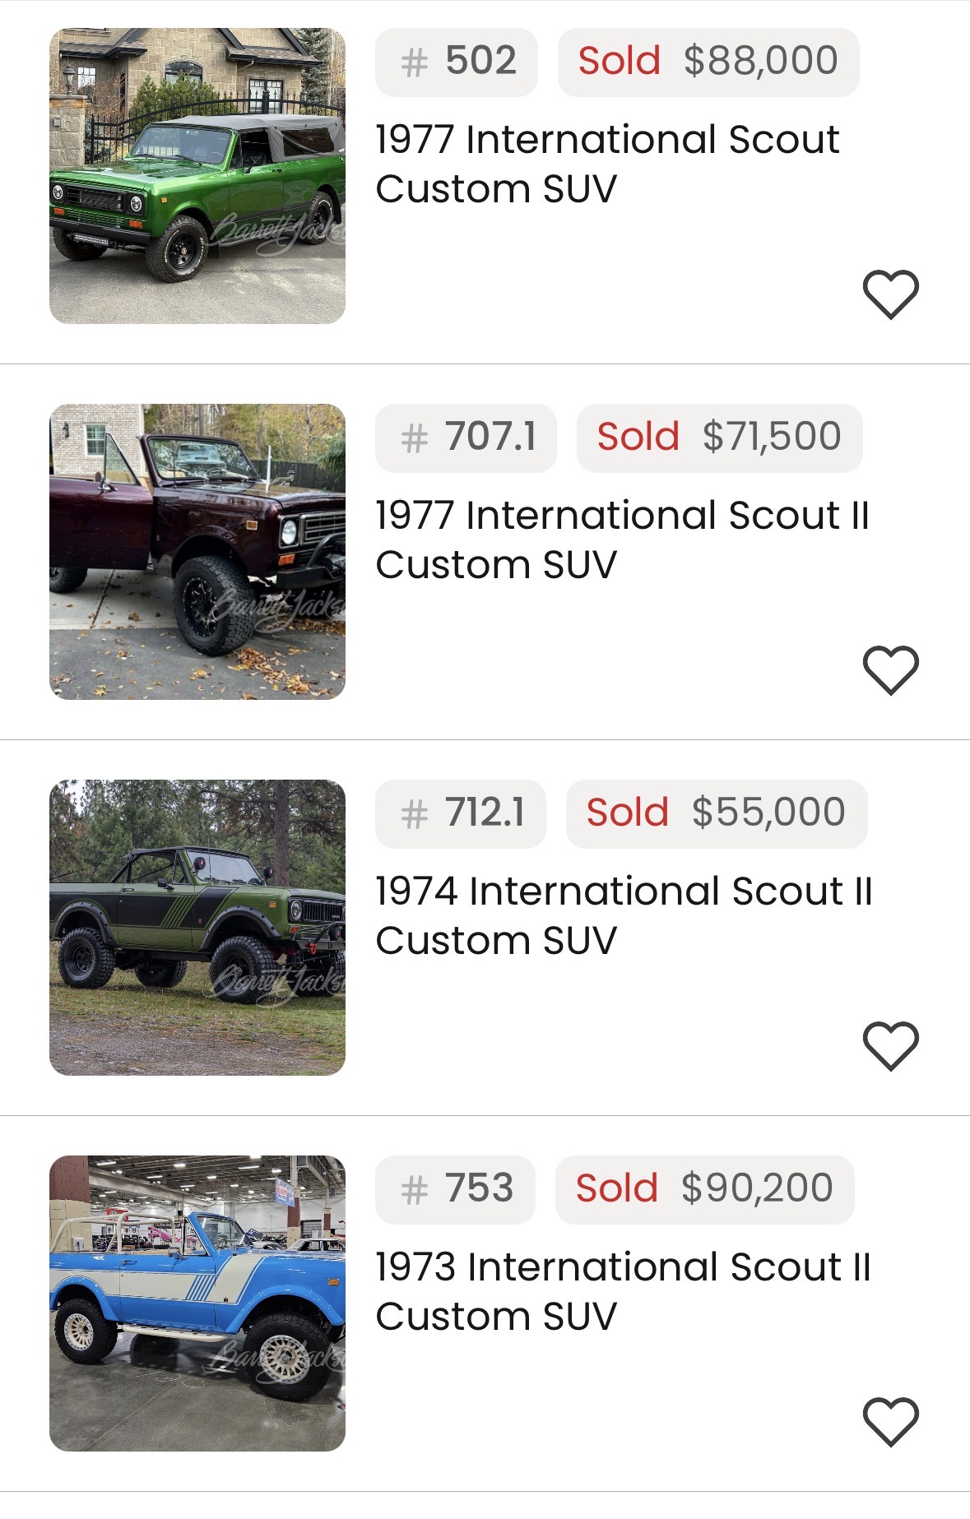Screen dimensions: 970x1519
Task: Tap lot number 753 badge
Action: coord(455,1189)
